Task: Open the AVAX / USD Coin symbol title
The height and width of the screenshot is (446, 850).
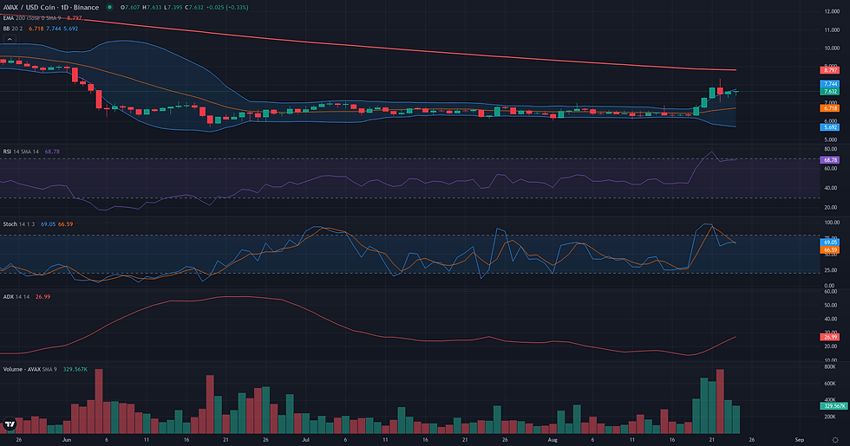Action: click(51, 8)
